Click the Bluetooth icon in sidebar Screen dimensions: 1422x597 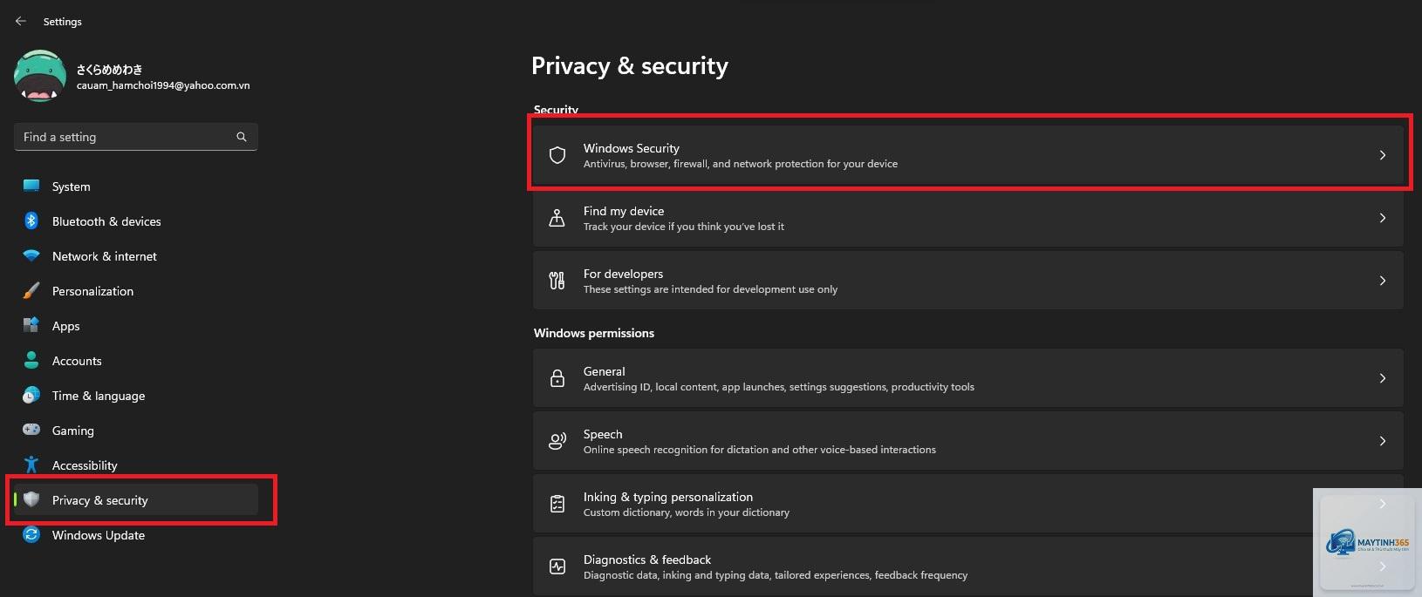[31, 220]
